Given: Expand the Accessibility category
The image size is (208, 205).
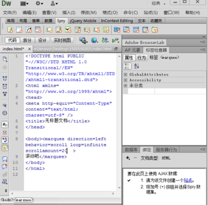Looking at the screenshot, I should [x=125, y=80].
